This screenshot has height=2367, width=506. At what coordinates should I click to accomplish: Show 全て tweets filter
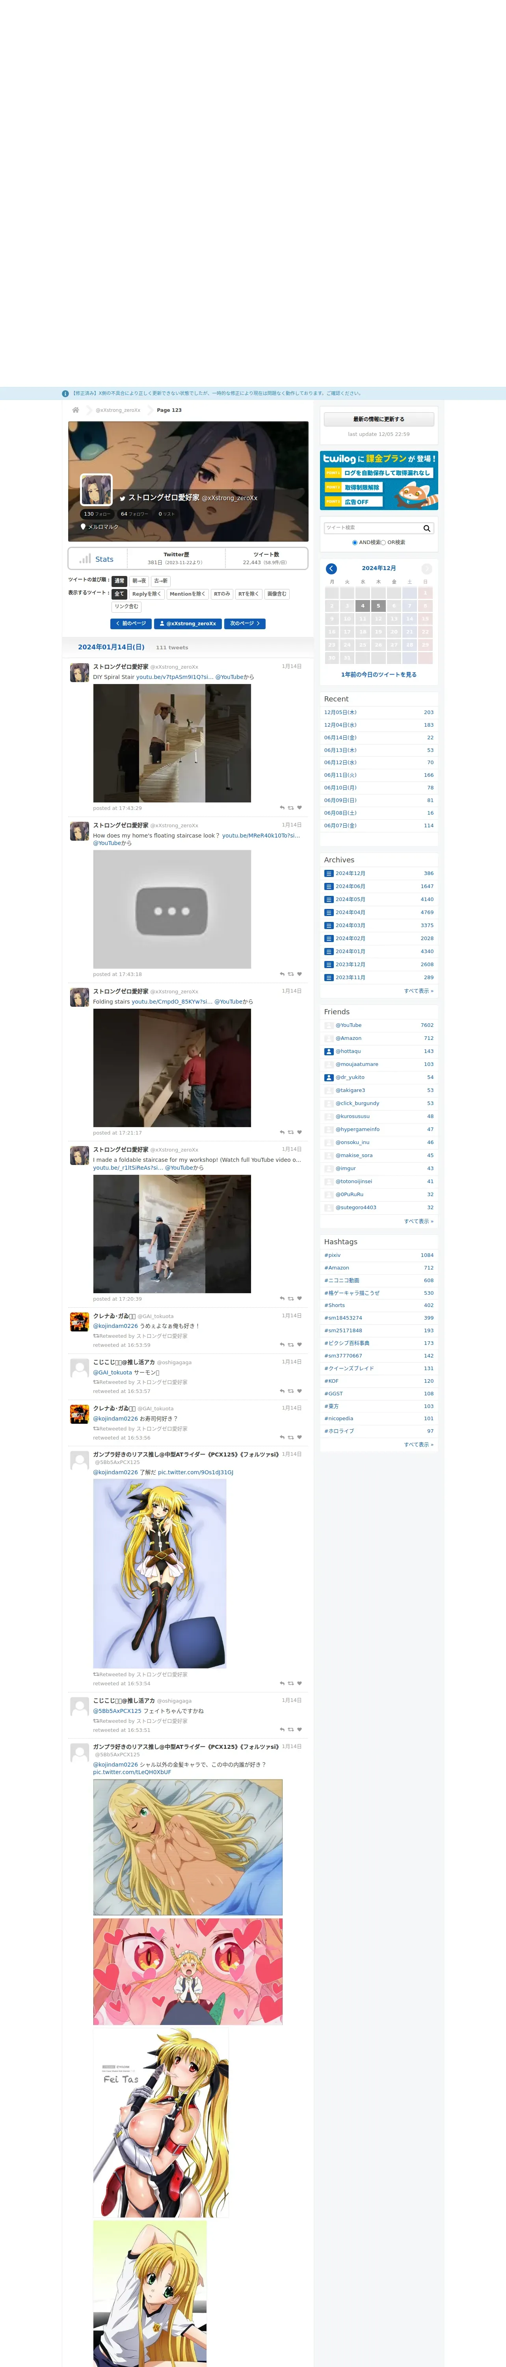[x=119, y=594]
